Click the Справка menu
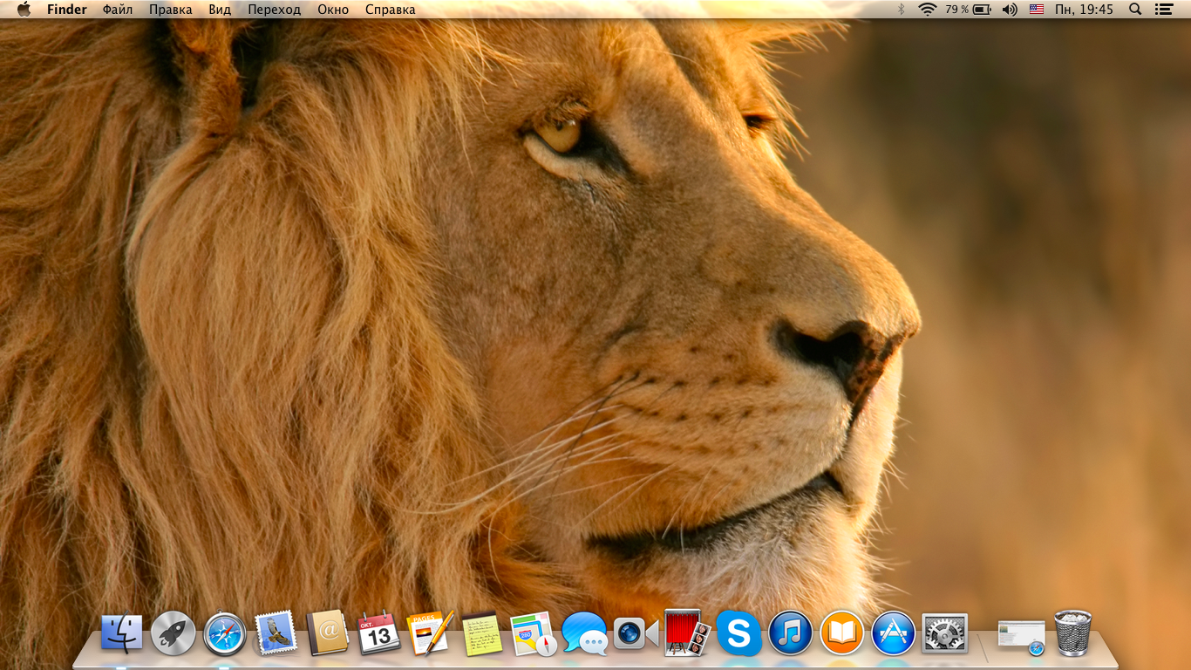Screen dimensions: 1191x670 point(390,10)
